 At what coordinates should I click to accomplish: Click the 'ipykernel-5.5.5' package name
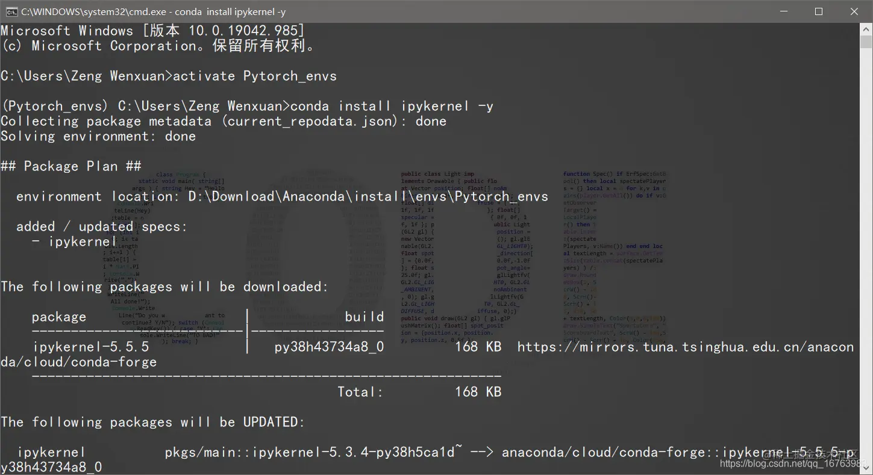point(90,347)
